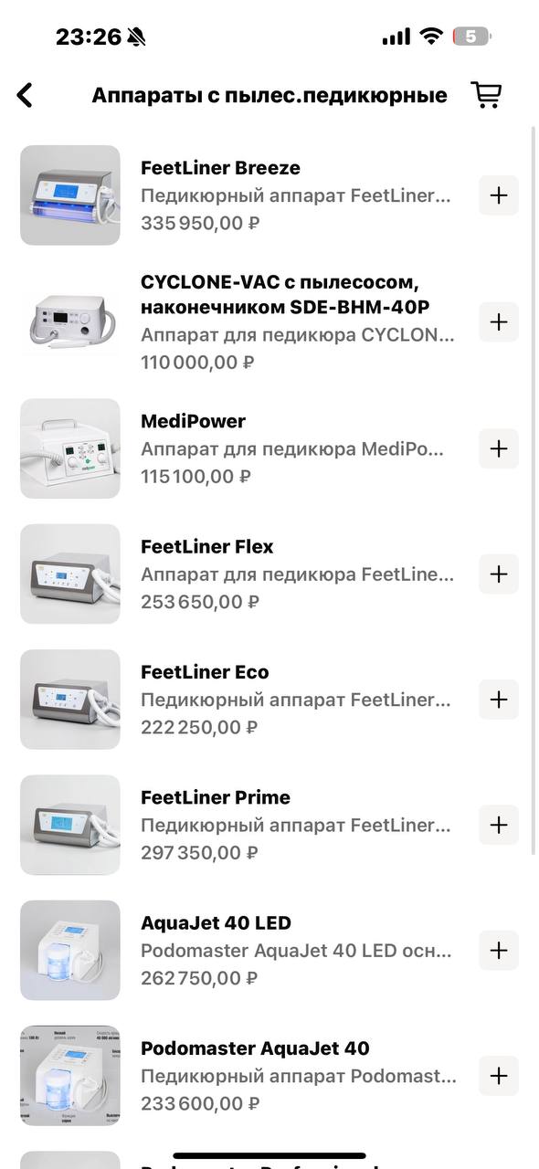The width and height of the screenshot is (539, 1169).
Task: Add AquaJet 40 LED to cart
Action: [499, 951]
